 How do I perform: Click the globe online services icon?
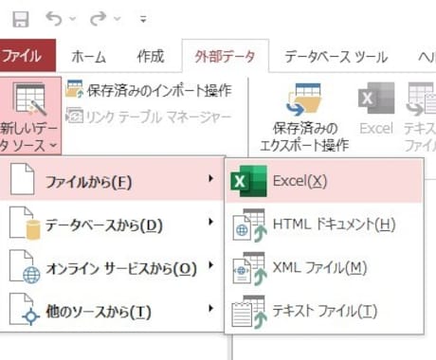click(x=25, y=267)
